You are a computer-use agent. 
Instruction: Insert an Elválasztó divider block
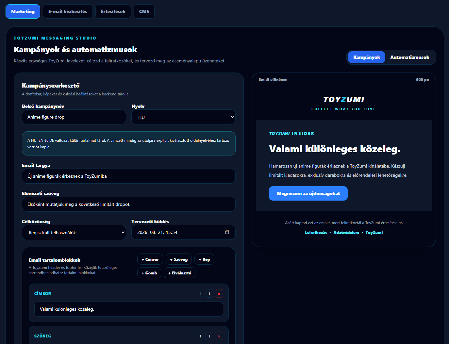(180, 273)
